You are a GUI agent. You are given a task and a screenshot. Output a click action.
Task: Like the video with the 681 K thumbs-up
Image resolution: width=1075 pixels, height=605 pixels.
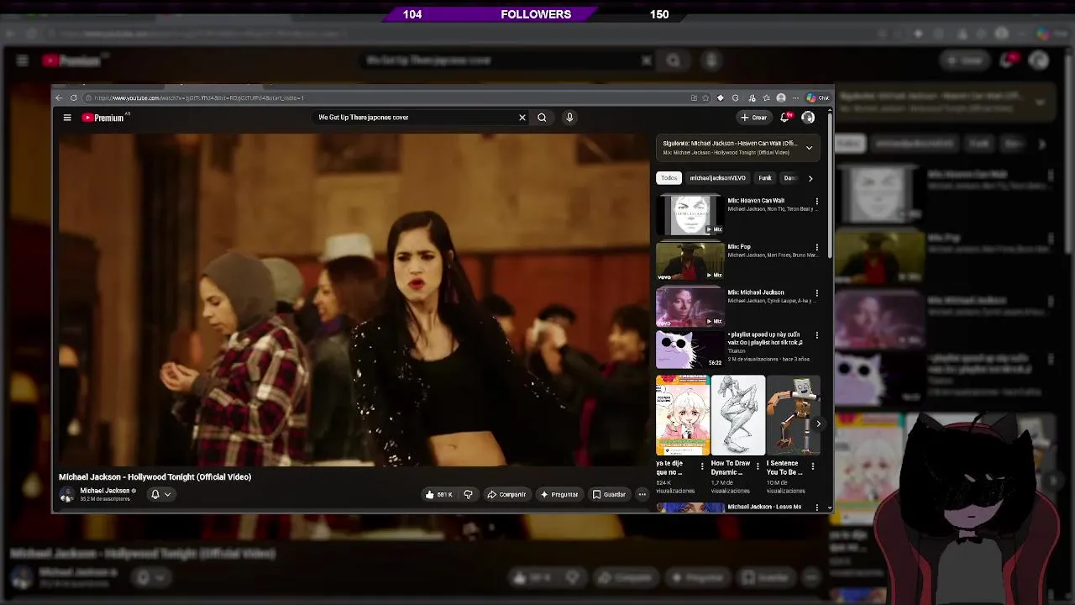click(x=439, y=494)
